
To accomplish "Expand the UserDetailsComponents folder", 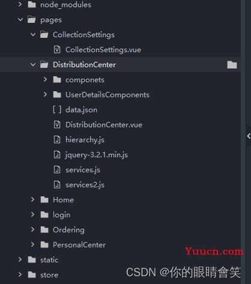I will (45, 94).
